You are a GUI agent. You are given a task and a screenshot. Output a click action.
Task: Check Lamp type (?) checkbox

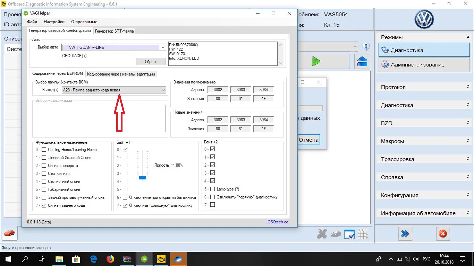[212, 189]
